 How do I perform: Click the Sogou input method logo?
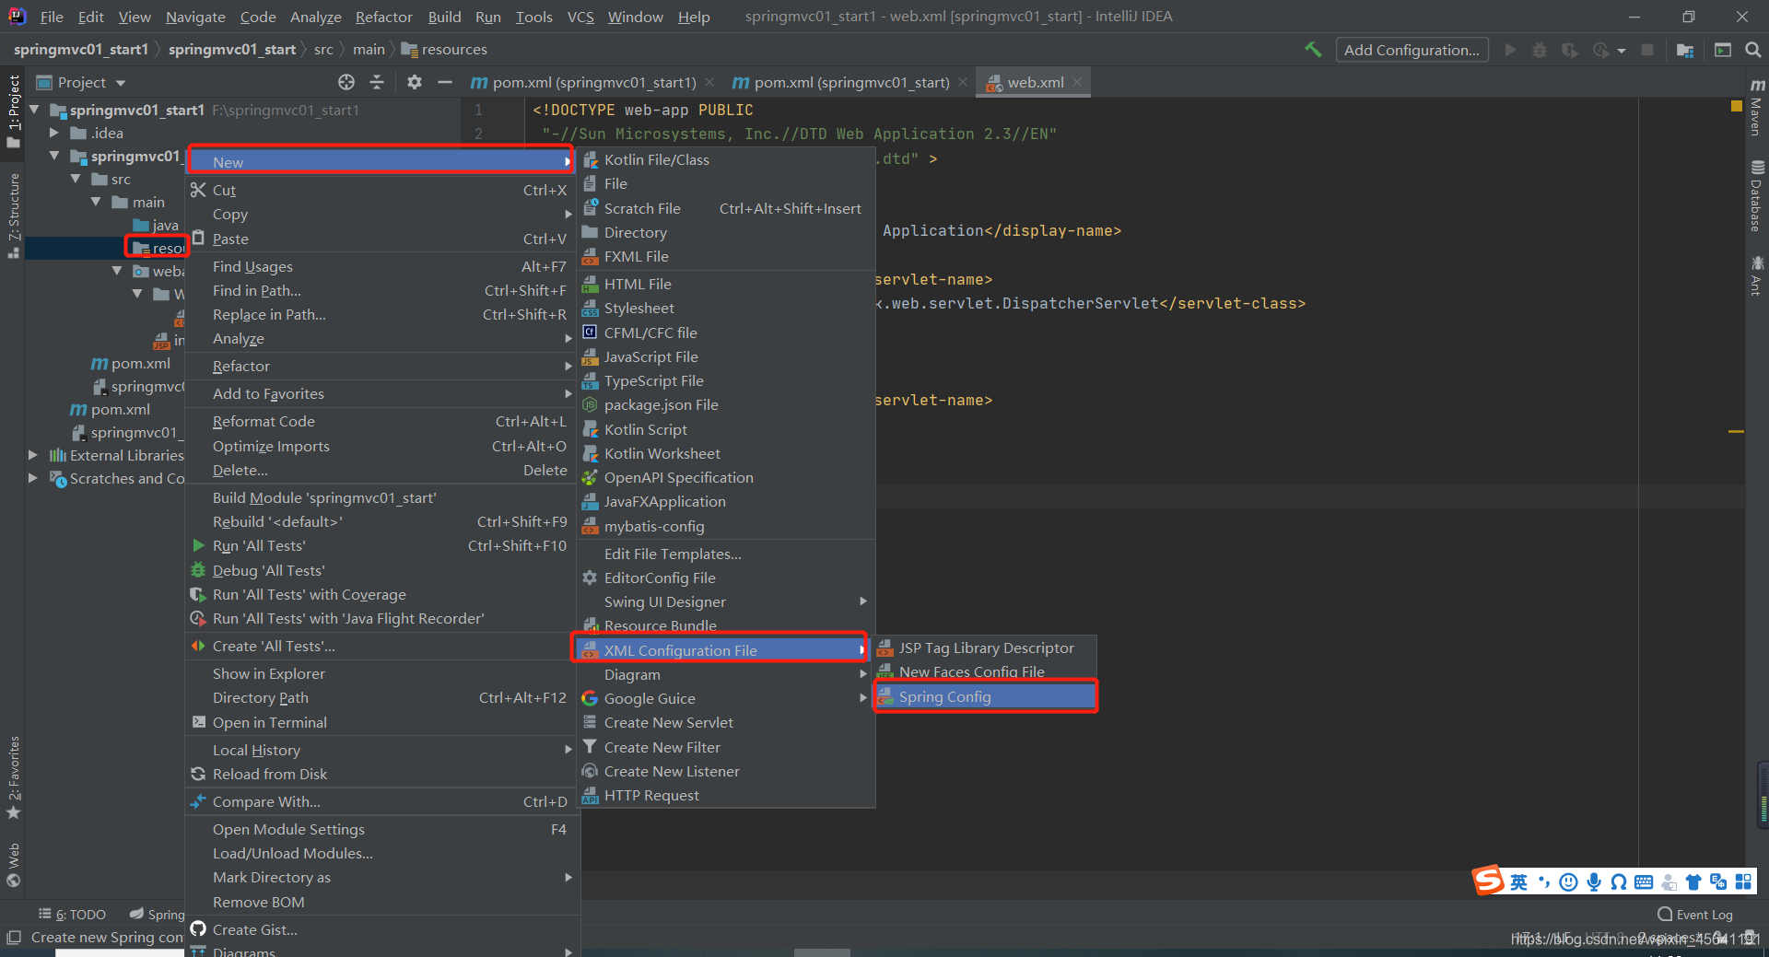point(1487,881)
